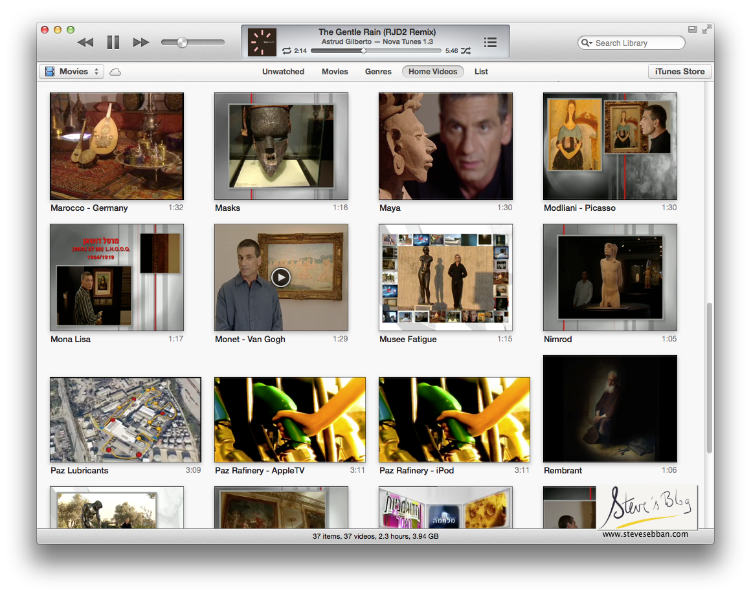Skip forward to the next track
This screenshot has width=751, height=595.
tap(141, 43)
